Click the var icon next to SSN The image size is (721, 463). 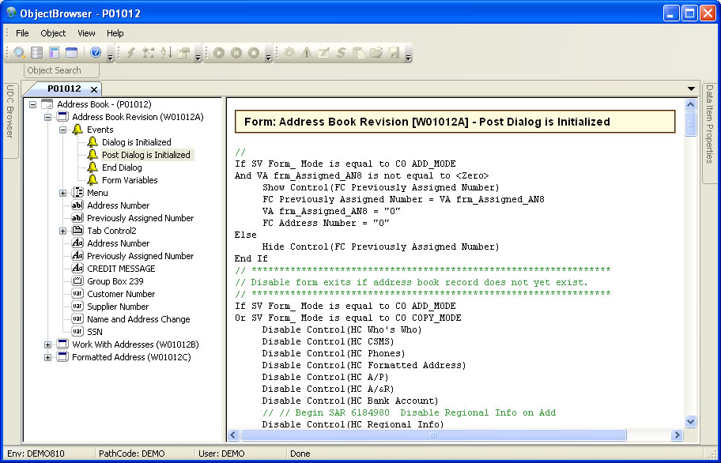point(77,332)
